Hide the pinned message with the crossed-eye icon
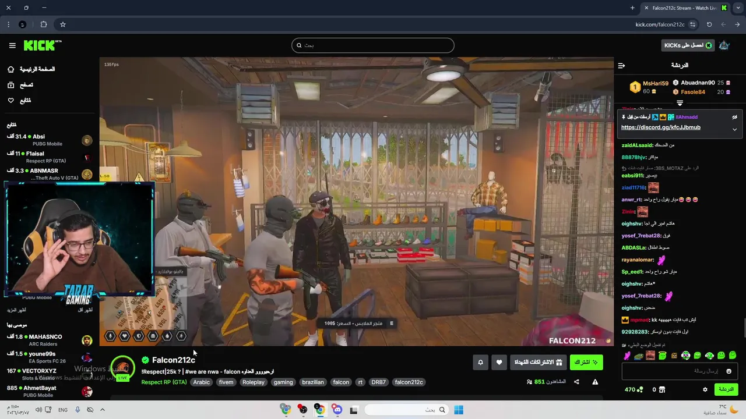 pyautogui.click(x=735, y=117)
